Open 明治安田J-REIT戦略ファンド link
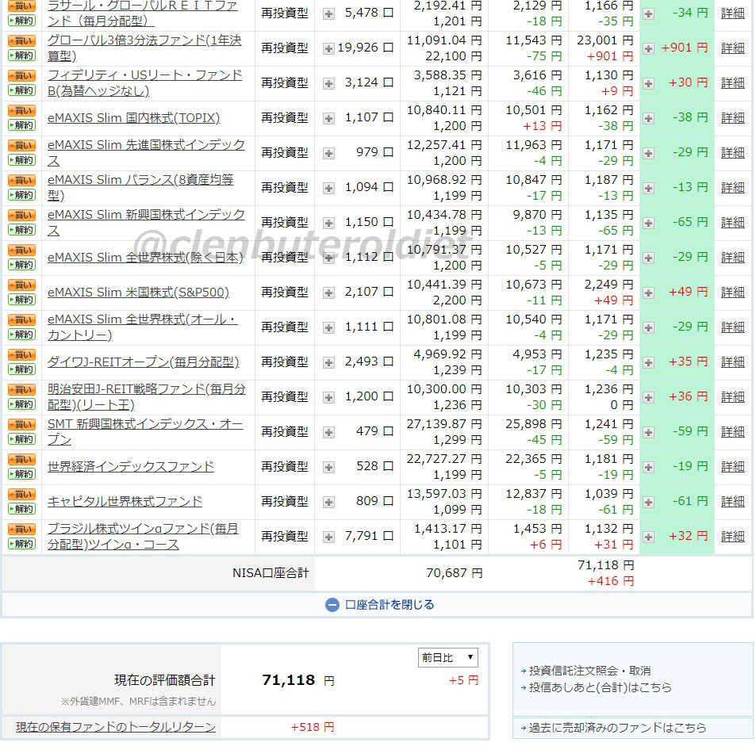The height and width of the screenshot is (746, 756). 147,397
